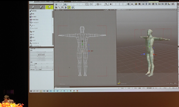Open the Object mode dropdown
The width and height of the screenshot is (179, 107).
click(59, 4)
